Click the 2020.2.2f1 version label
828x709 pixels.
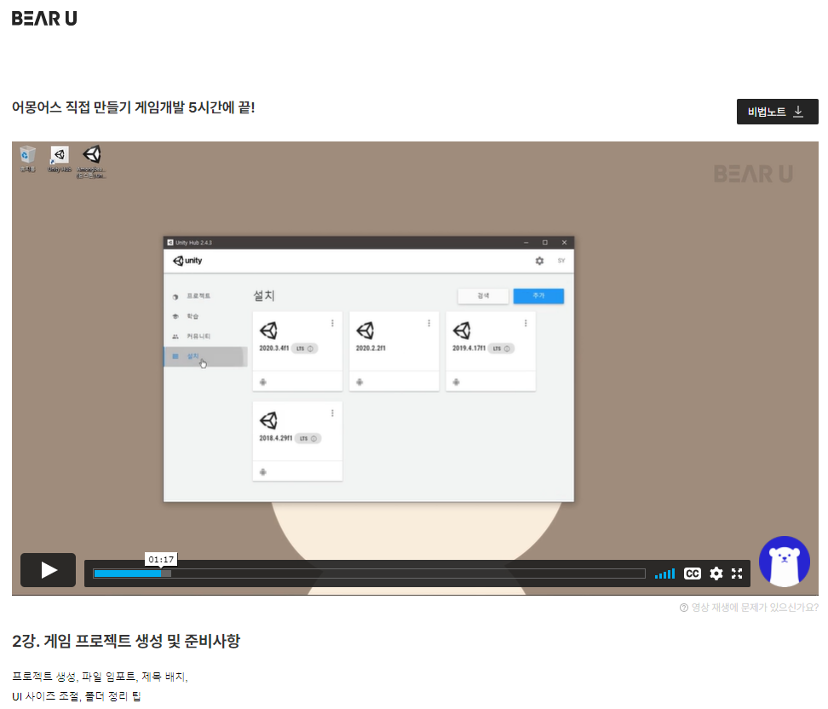coord(371,349)
